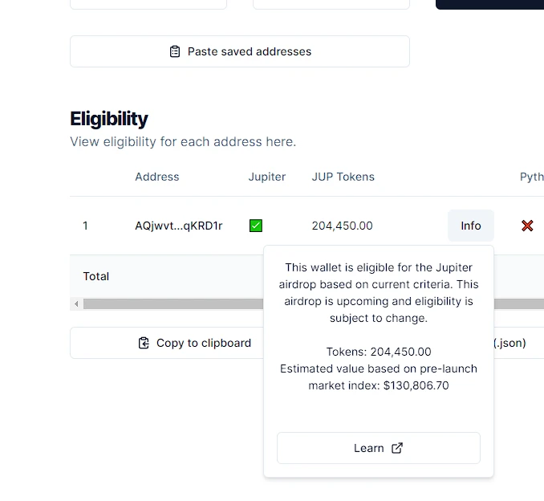Open the Learn link in the tooltip
The height and width of the screenshot is (501, 544).
coord(378,448)
